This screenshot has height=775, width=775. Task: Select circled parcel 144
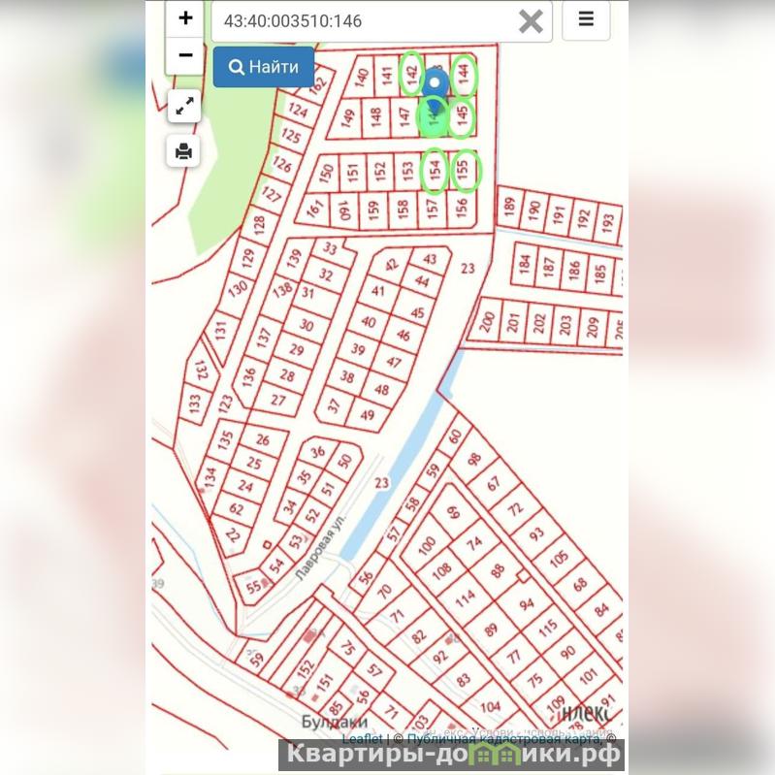464,75
